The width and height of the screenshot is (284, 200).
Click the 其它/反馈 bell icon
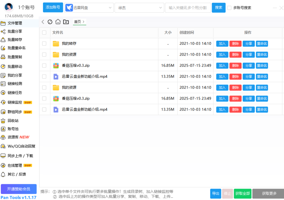3,174
